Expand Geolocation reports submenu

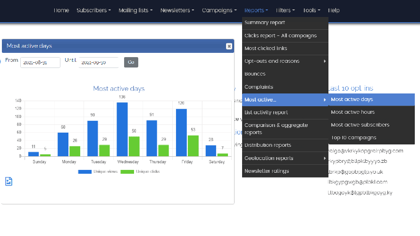click(x=285, y=158)
